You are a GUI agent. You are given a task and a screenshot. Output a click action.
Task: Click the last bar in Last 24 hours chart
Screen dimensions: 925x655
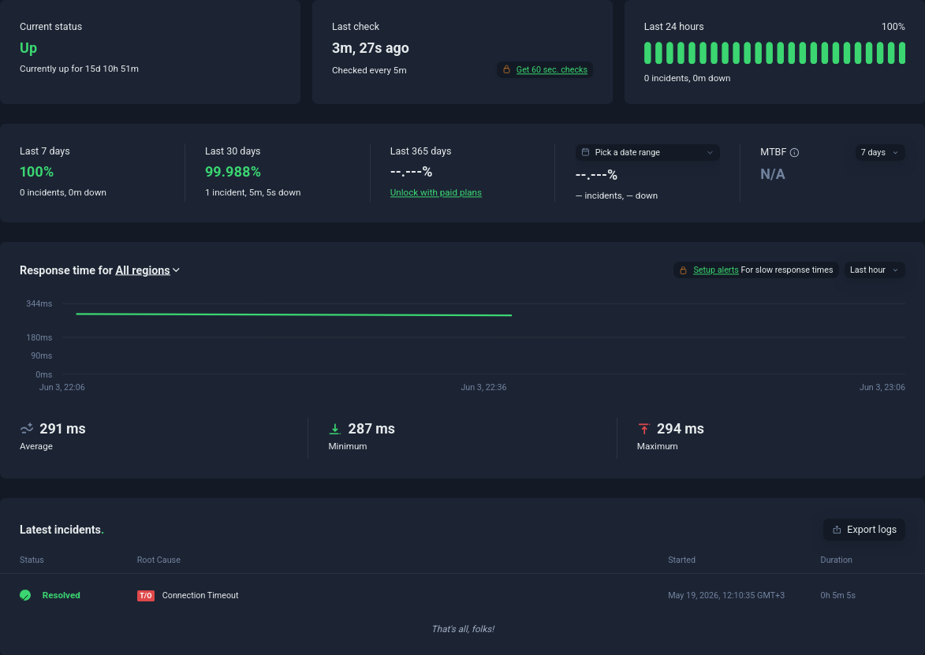coord(902,53)
